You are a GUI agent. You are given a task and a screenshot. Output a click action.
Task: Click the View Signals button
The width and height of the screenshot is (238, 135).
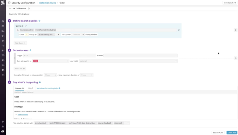(x=230, y=3)
